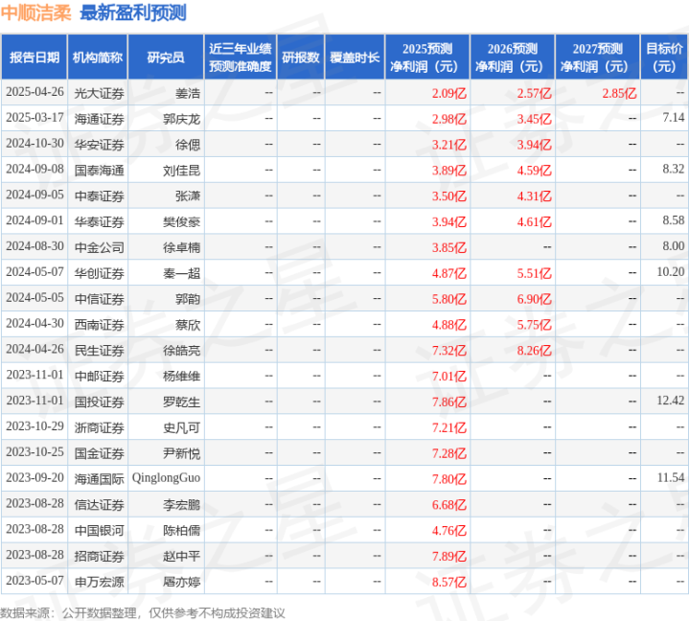Viewport: 689px width, 621px height.
Task: Click the 3.94亿 value in 华安证券 row
Action: coord(535,145)
